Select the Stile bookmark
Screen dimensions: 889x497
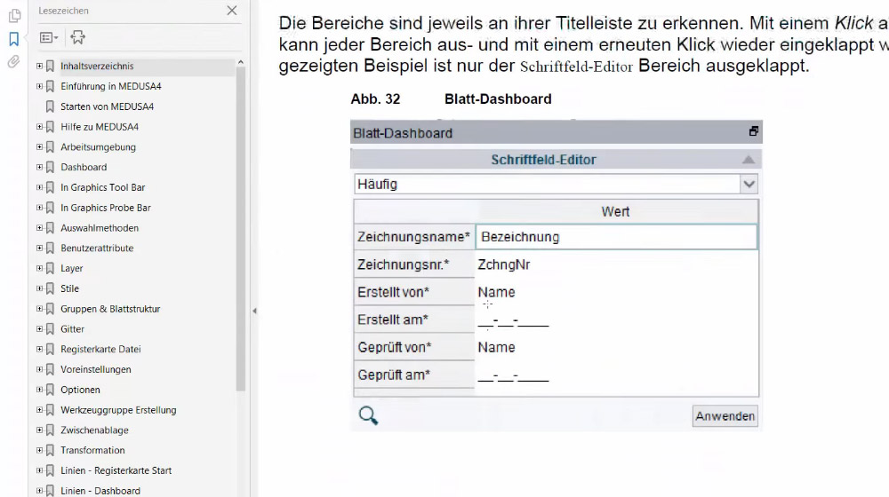[69, 288]
